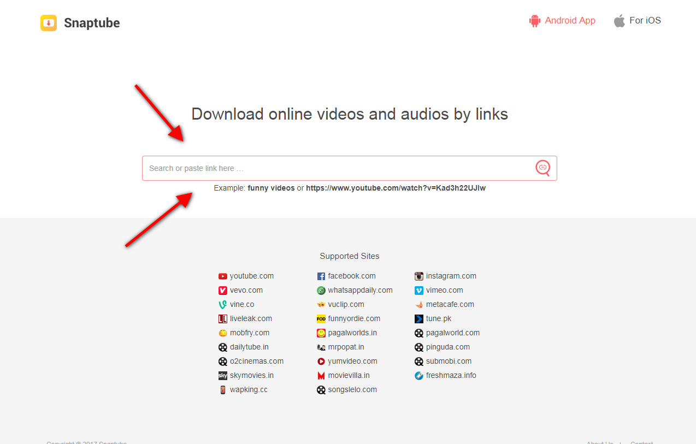Image resolution: width=696 pixels, height=444 pixels.
Task: Open the o2cinemas.com link
Action: click(257, 361)
